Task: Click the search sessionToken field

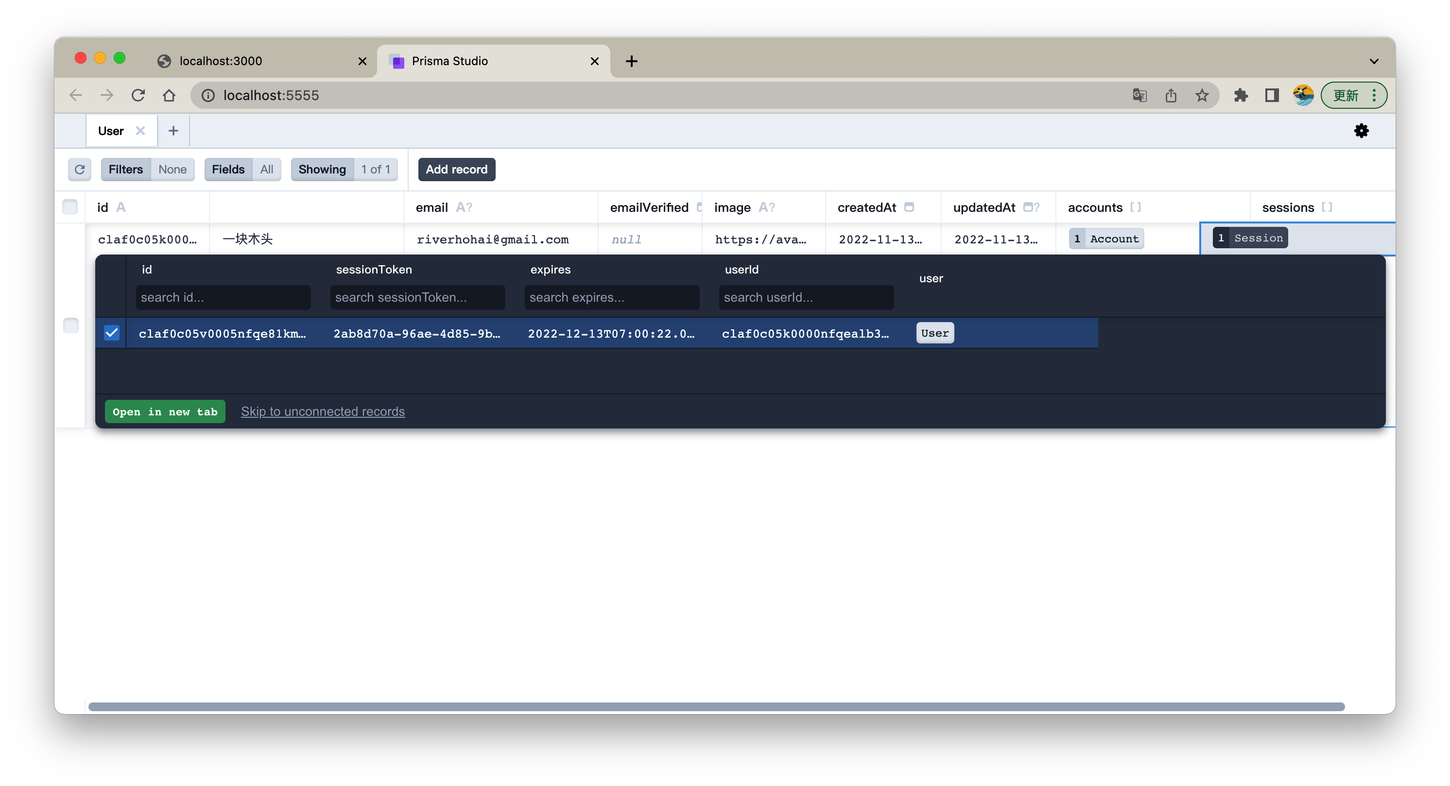Action: click(417, 298)
